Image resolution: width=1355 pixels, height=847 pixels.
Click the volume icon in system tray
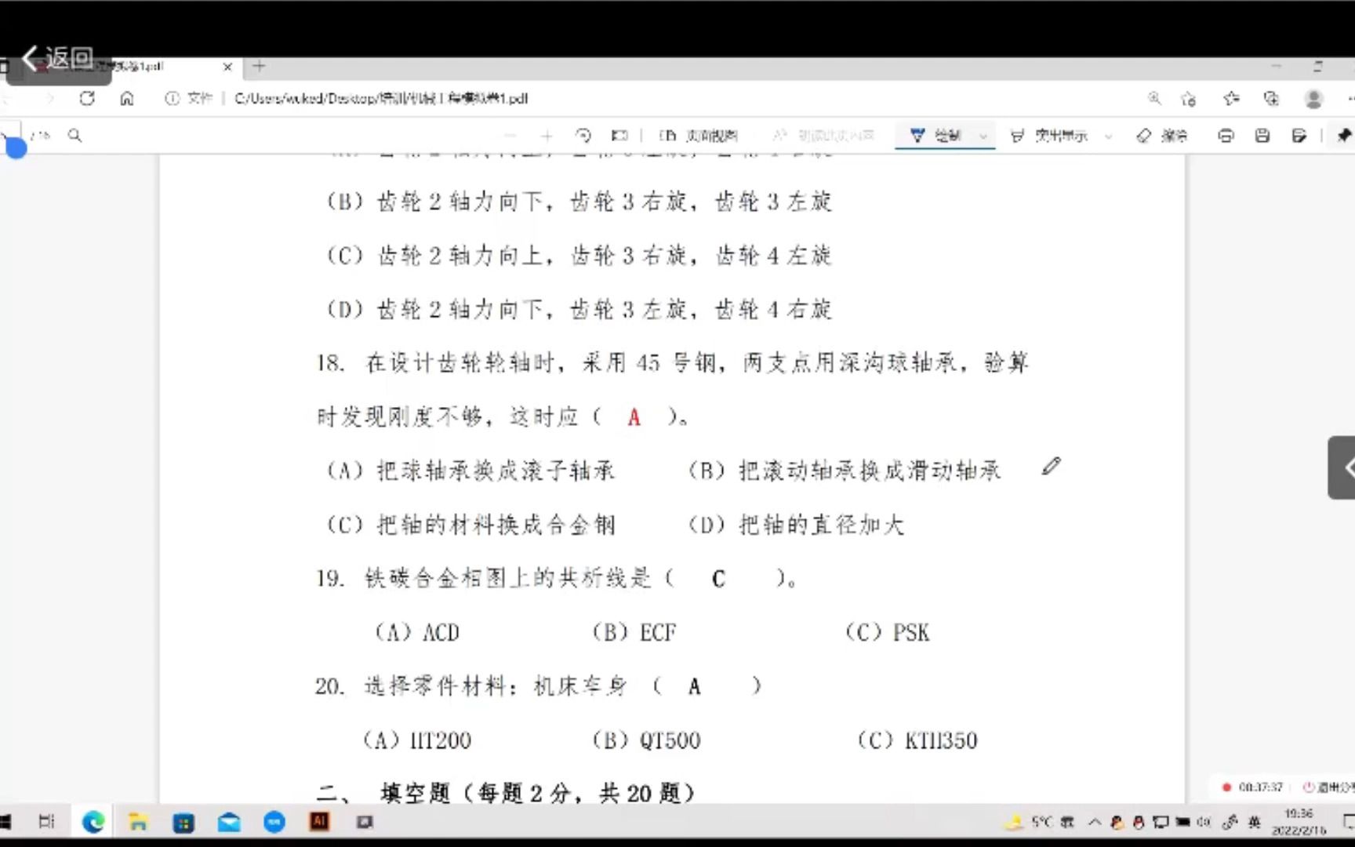pos(1204,822)
